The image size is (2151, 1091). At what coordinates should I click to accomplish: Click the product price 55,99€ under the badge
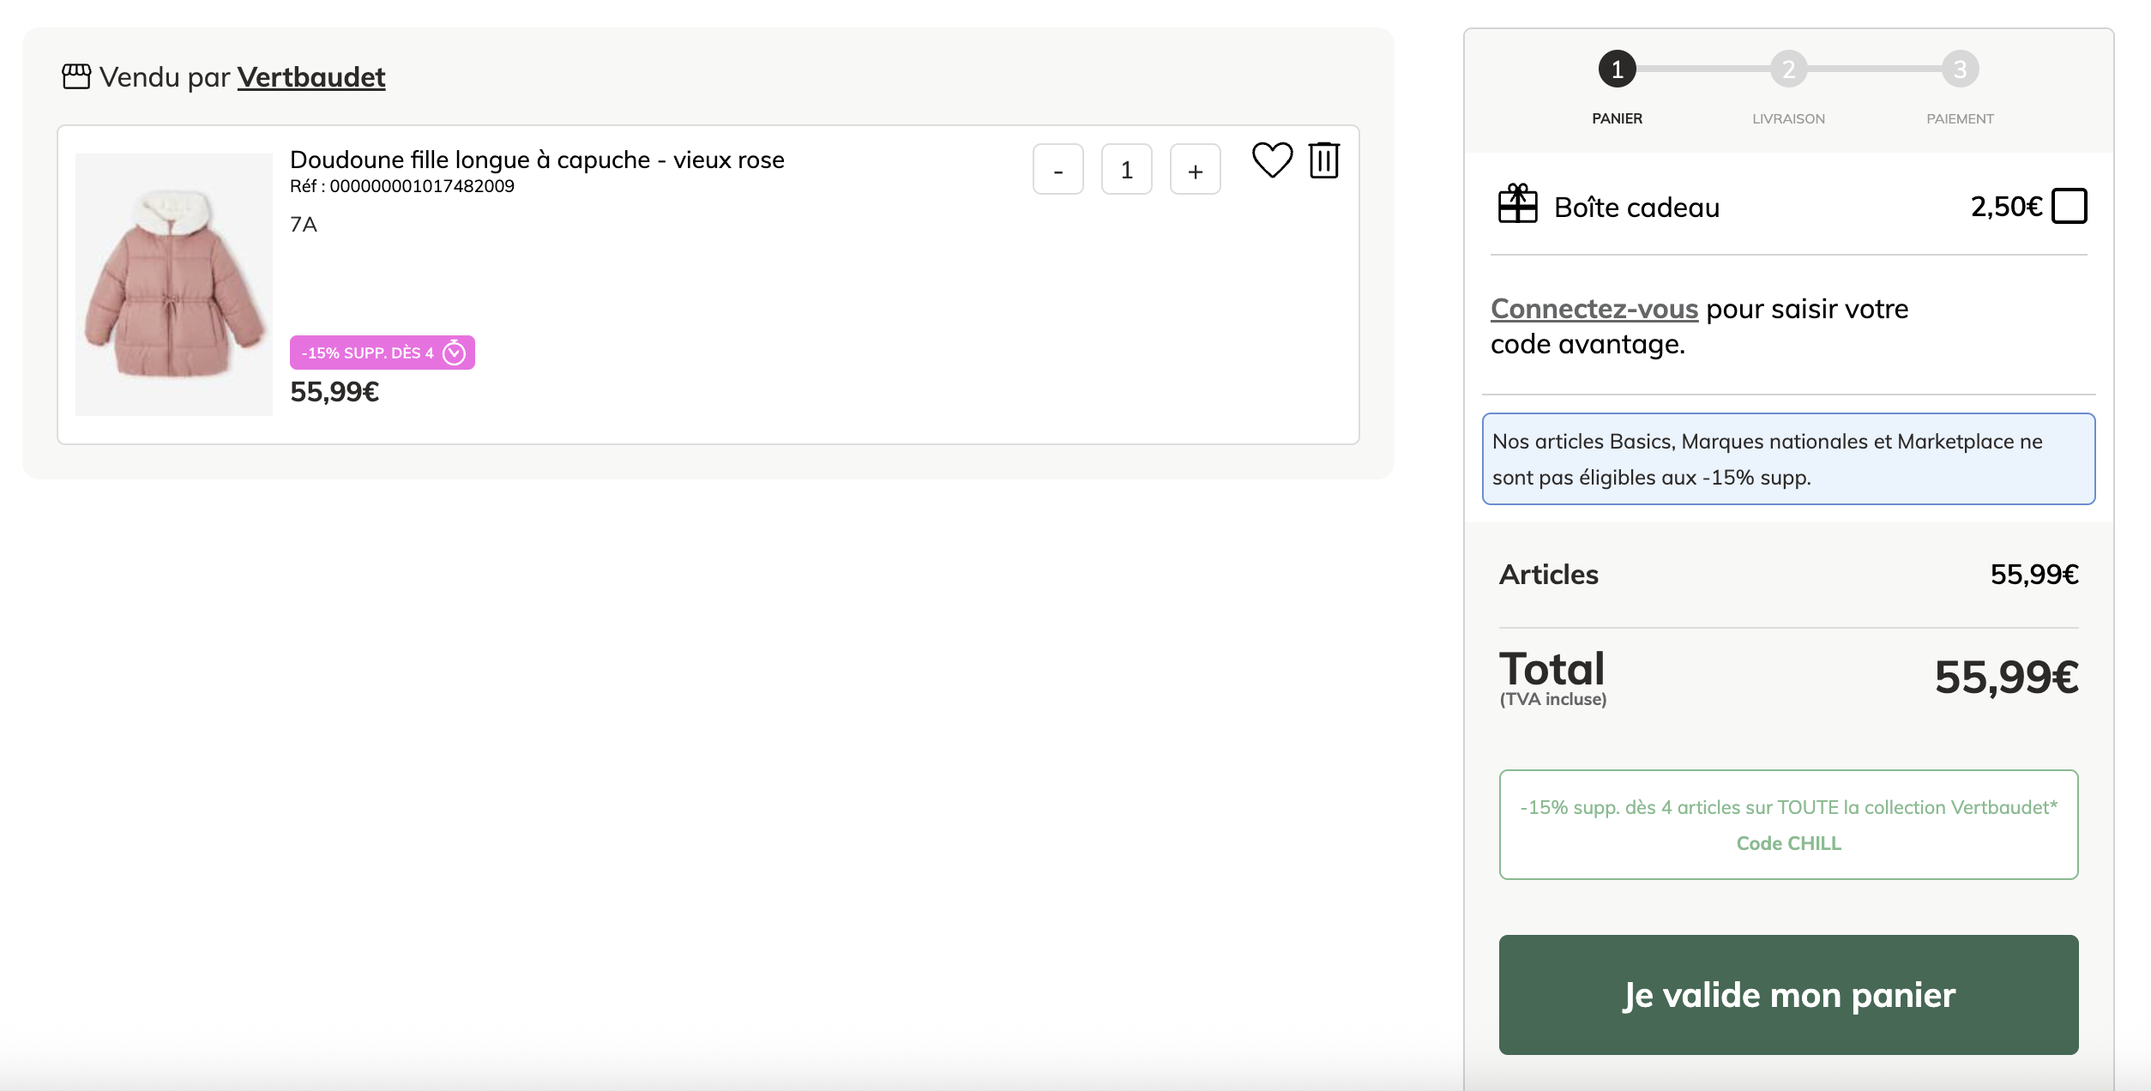[x=334, y=392]
